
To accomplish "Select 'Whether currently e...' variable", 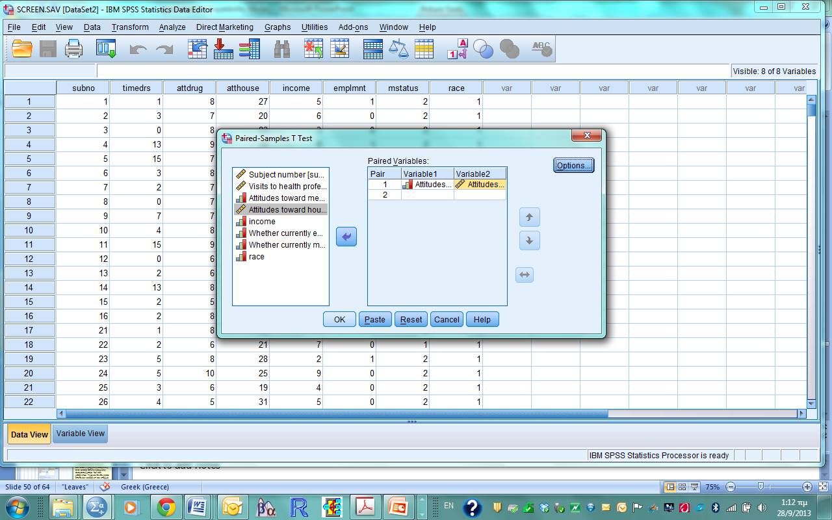I will pos(281,233).
